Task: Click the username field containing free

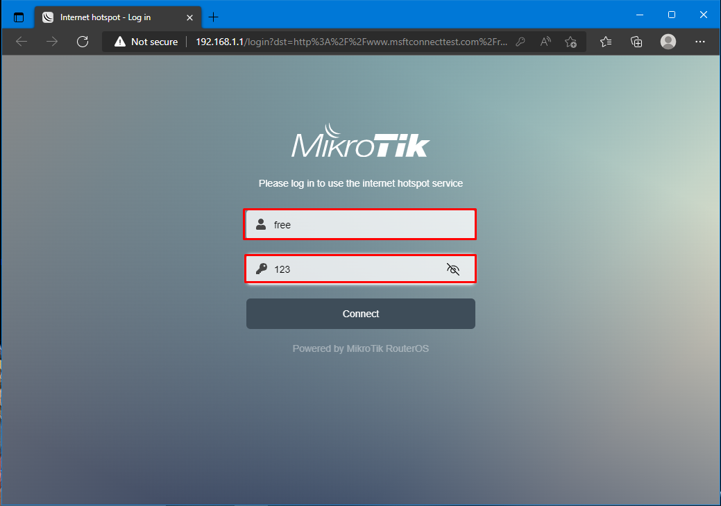Action: pos(360,224)
